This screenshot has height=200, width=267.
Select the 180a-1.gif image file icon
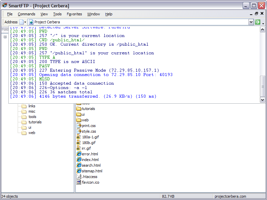[x=78, y=137]
